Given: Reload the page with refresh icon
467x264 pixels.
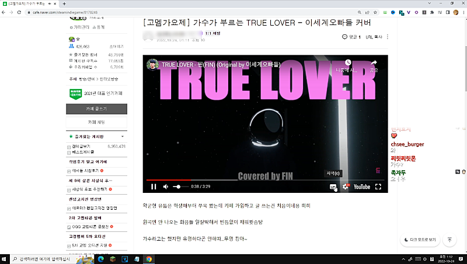Looking at the screenshot, I should (19, 12).
